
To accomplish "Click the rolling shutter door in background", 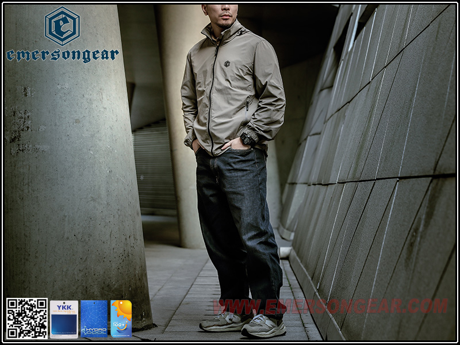I will tap(154, 167).
